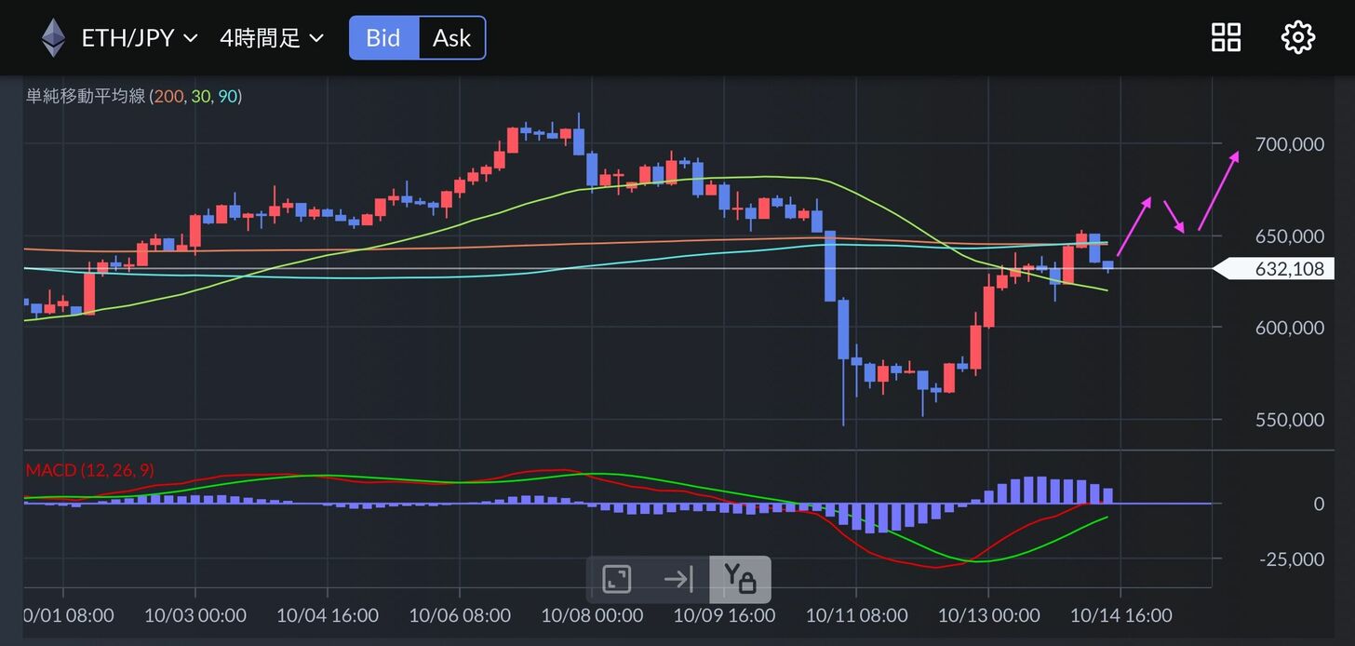Screen dimensions: 1355x646
Task: Open the MACD (12, 26, 9) indicator label
Action: tap(89, 470)
